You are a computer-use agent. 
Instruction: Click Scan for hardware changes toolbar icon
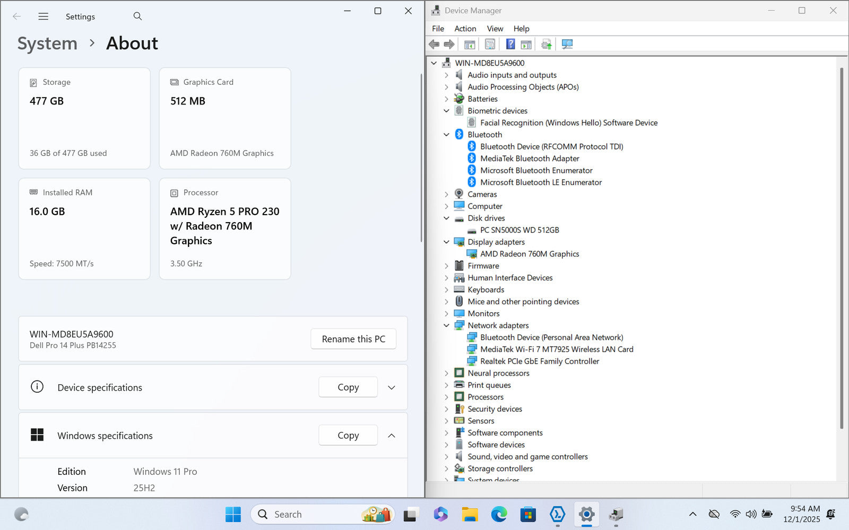[567, 44]
